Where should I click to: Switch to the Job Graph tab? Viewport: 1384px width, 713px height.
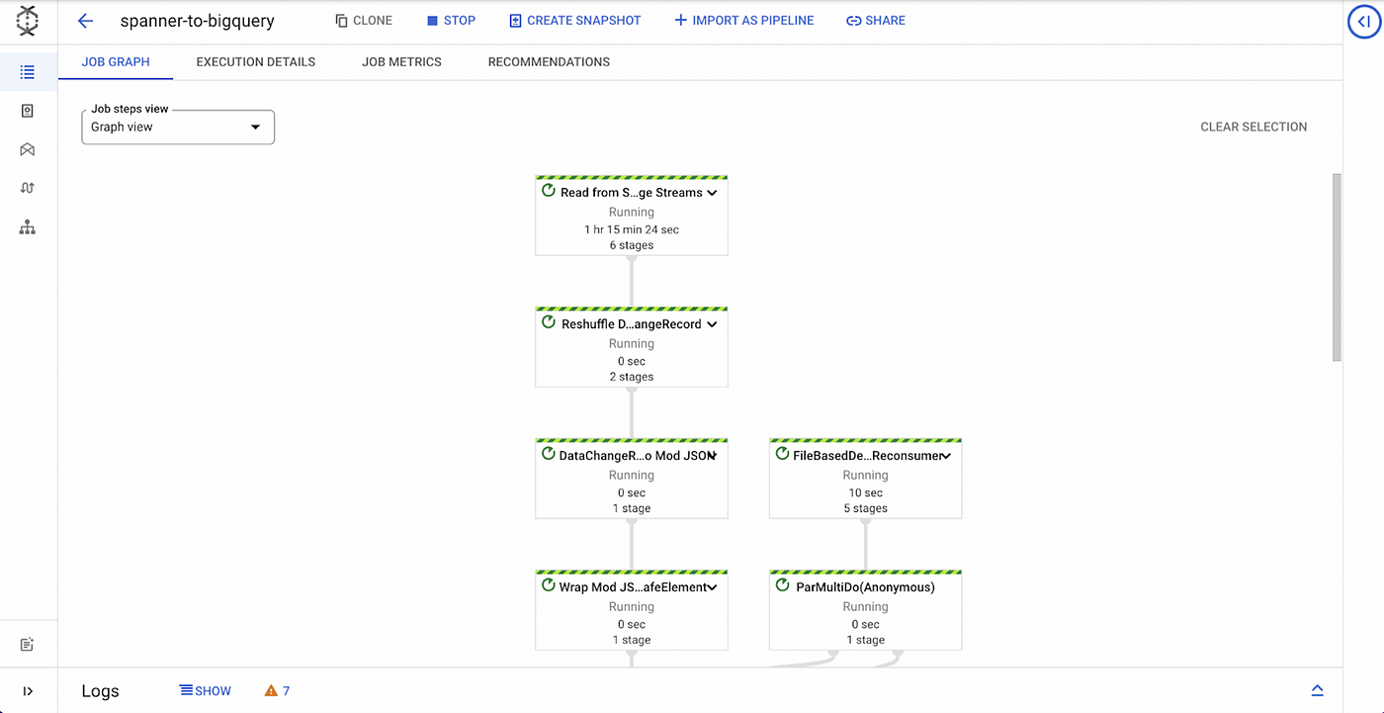116,61
